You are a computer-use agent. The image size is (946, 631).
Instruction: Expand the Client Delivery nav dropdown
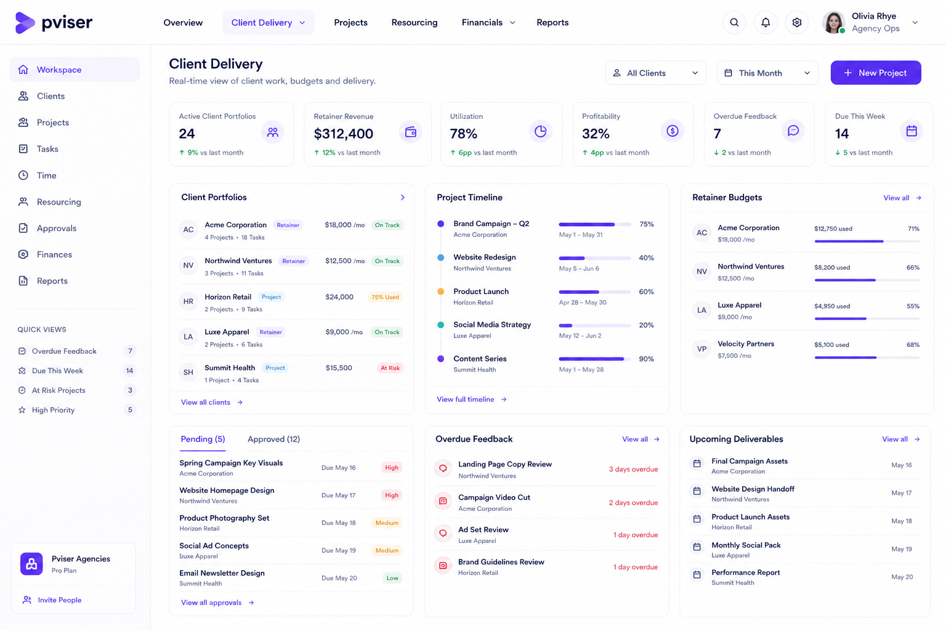pos(268,23)
